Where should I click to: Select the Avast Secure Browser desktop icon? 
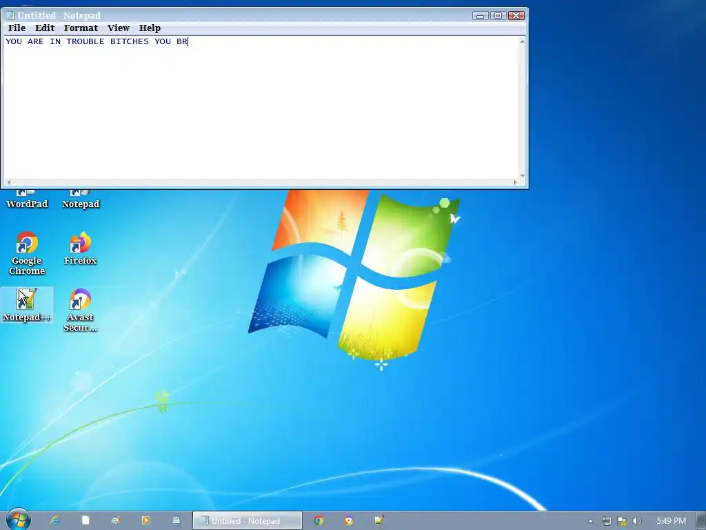coord(81,310)
